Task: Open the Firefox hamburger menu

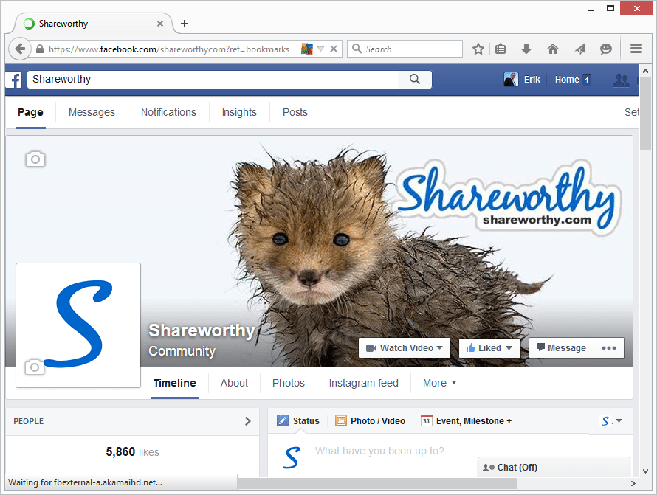Action: tap(636, 49)
